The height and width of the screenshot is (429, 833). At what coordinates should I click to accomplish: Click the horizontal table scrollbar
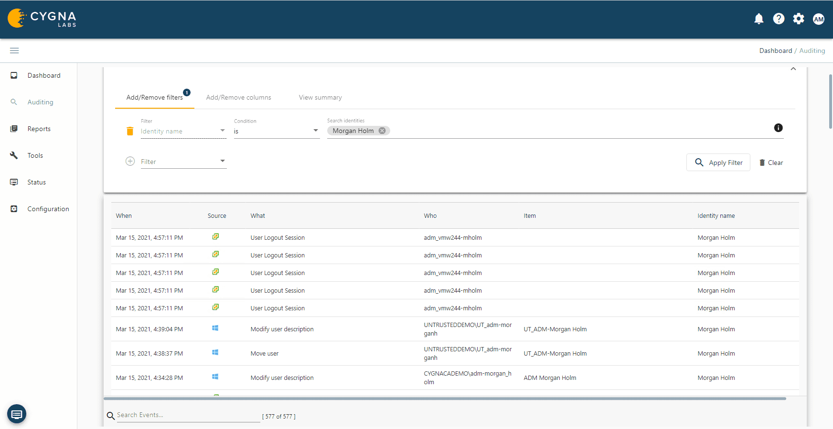[444, 398]
